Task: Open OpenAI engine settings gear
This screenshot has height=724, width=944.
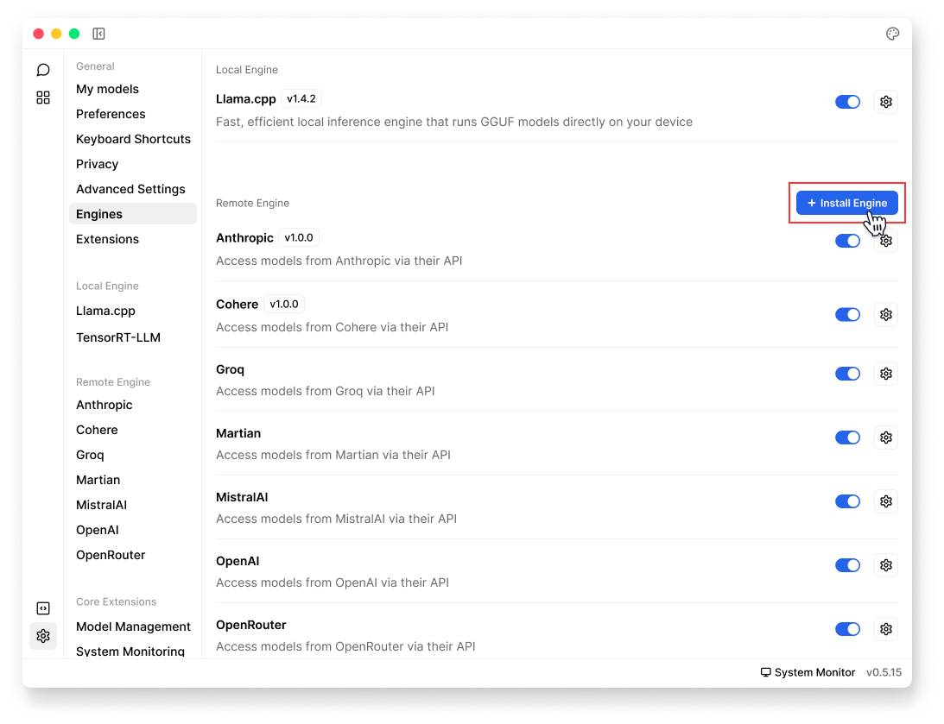Action: tap(885, 565)
